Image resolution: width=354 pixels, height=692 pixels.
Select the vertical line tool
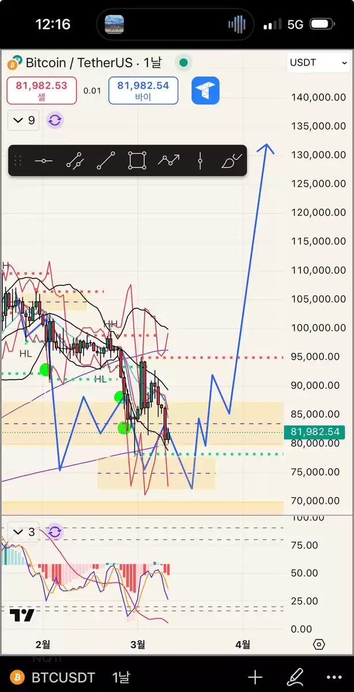199,161
